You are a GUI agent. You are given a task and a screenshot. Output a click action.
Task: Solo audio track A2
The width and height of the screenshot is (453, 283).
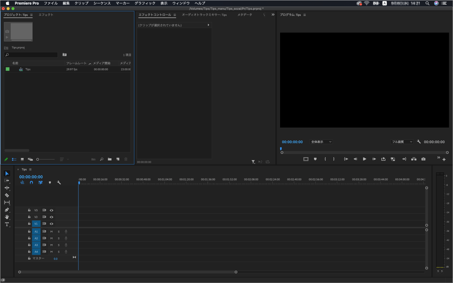[59, 238]
